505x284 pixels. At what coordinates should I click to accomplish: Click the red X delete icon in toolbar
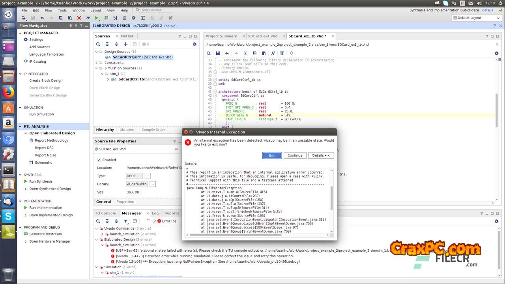pyautogui.click(x=79, y=18)
